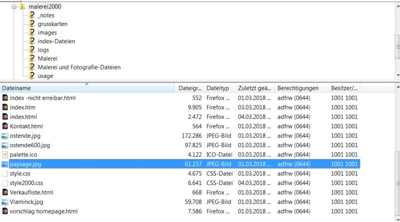Click the question-mark folder icon for logs

(32, 50)
